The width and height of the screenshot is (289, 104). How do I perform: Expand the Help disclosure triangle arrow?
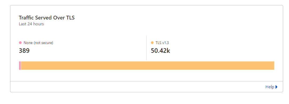(x=276, y=87)
